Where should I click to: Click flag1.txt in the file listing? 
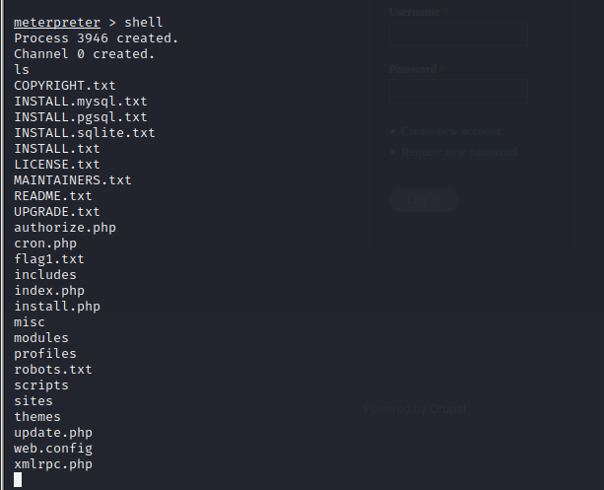(48, 259)
